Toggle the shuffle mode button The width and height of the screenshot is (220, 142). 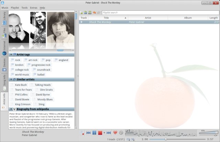point(133,139)
